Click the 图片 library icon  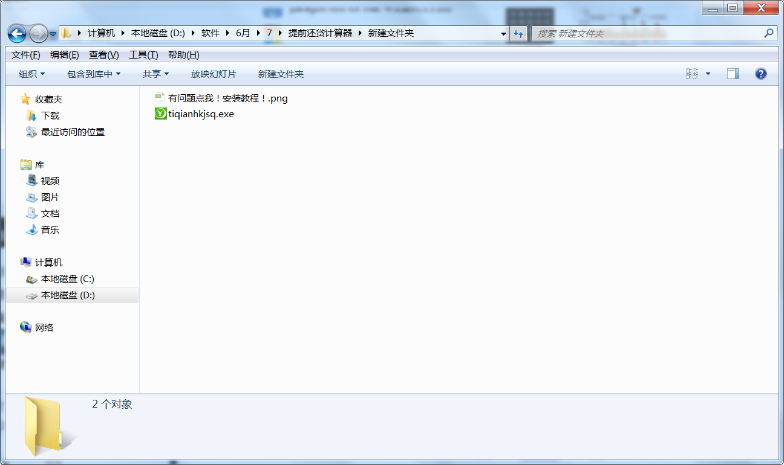point(31,197)
